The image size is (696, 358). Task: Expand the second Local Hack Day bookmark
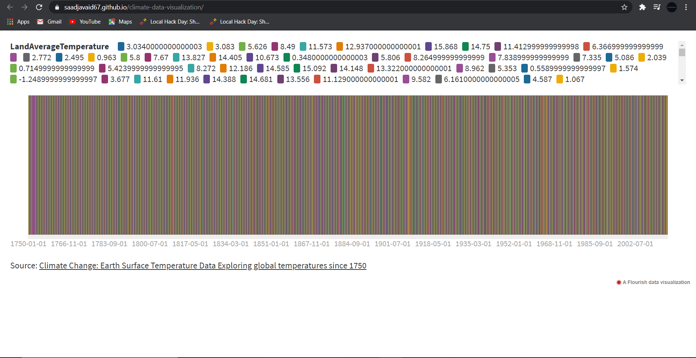[x=239, y=21]
